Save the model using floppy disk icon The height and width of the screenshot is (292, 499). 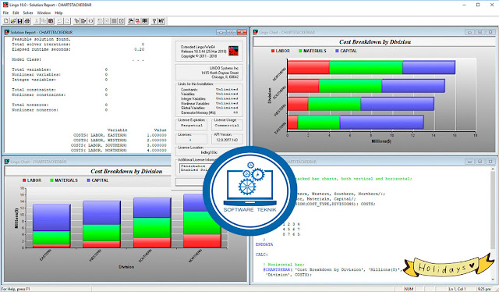(x=19, y=21)
